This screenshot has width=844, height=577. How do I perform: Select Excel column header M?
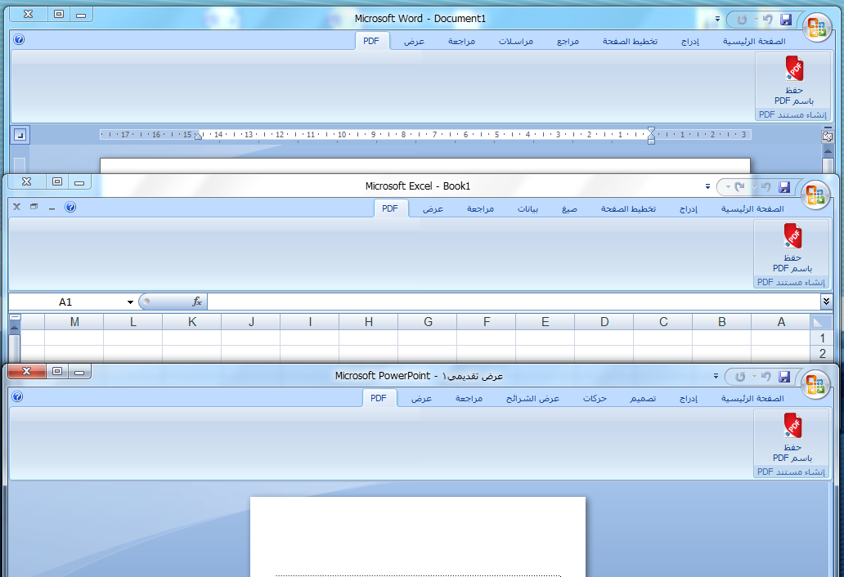pyautogui.click(x=74, y=322)
